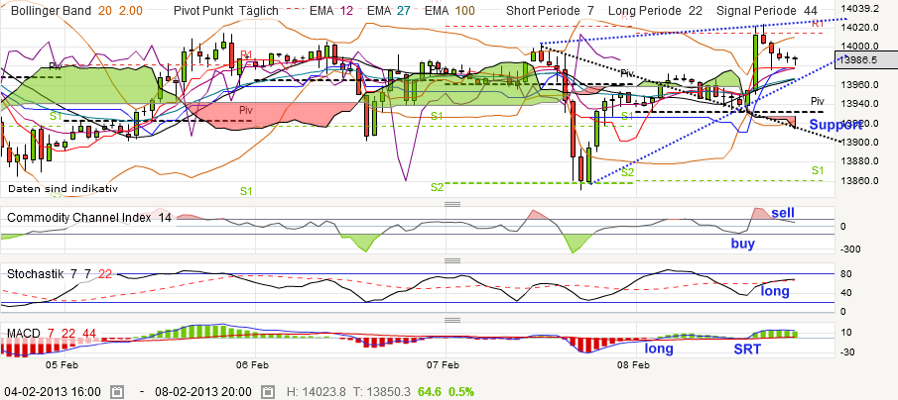This screenshot has width=898, height=400.
Task: Click the Pivot Punkt Täglich label
Action: [226, 11]
